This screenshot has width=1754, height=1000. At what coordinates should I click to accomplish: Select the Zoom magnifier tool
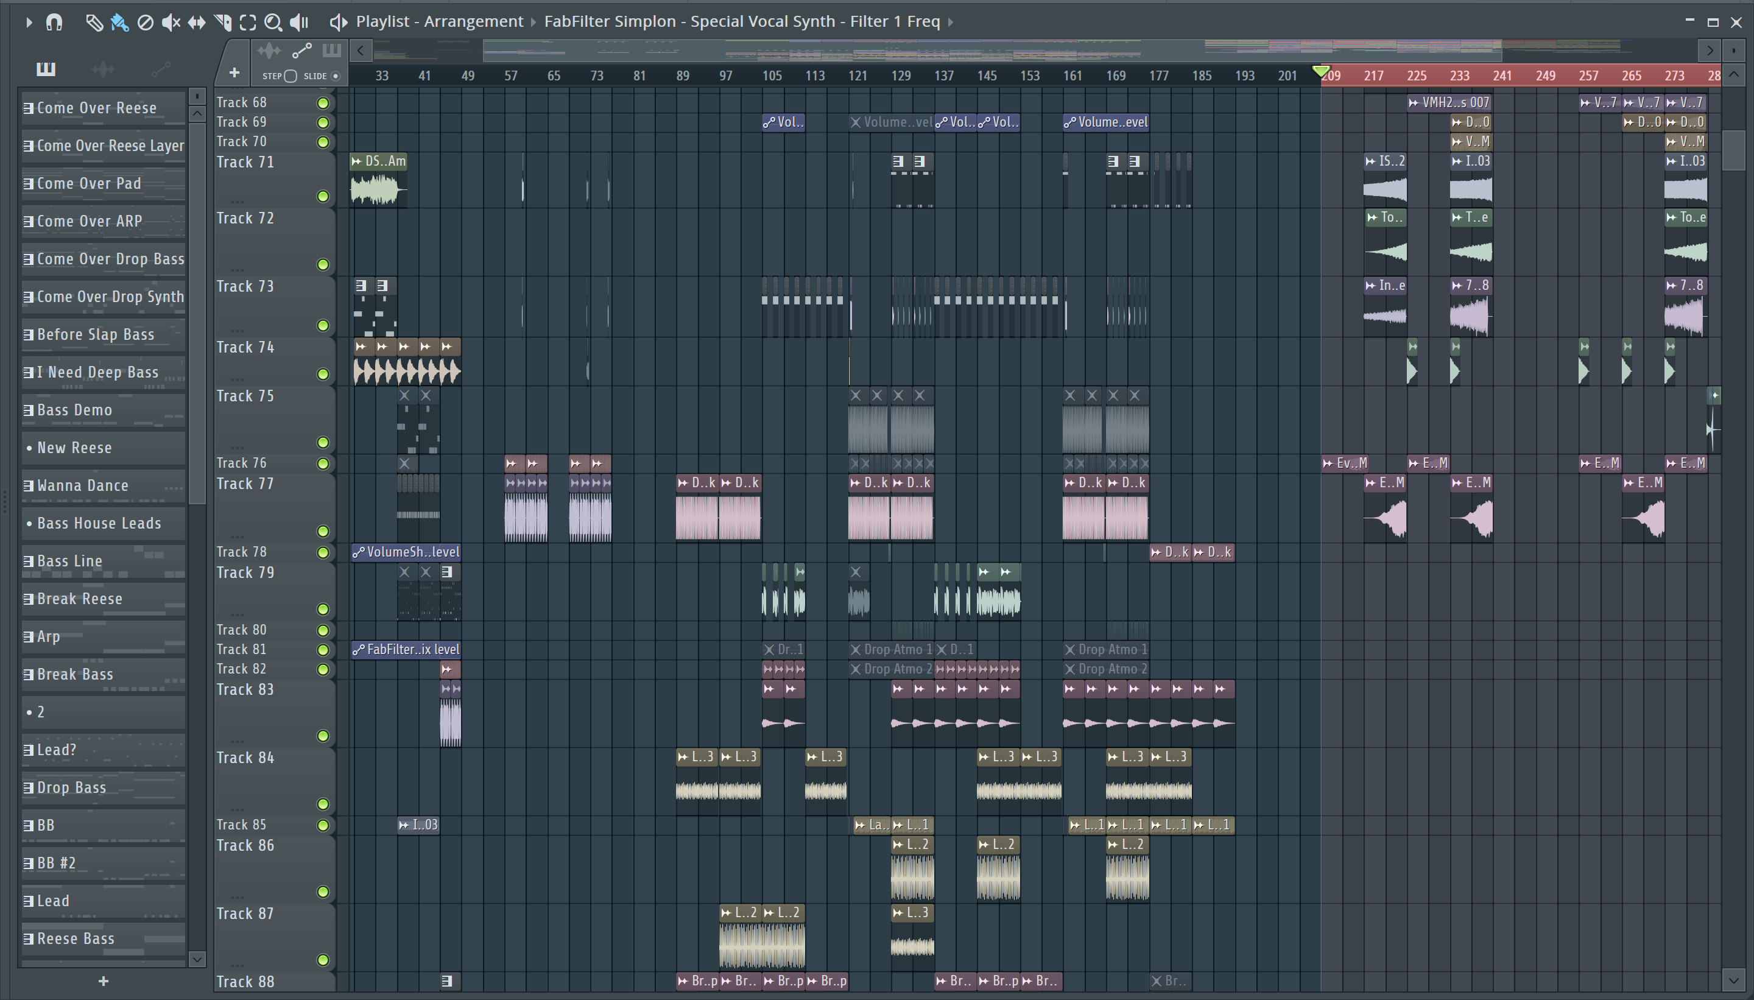(x=273, y=22)
